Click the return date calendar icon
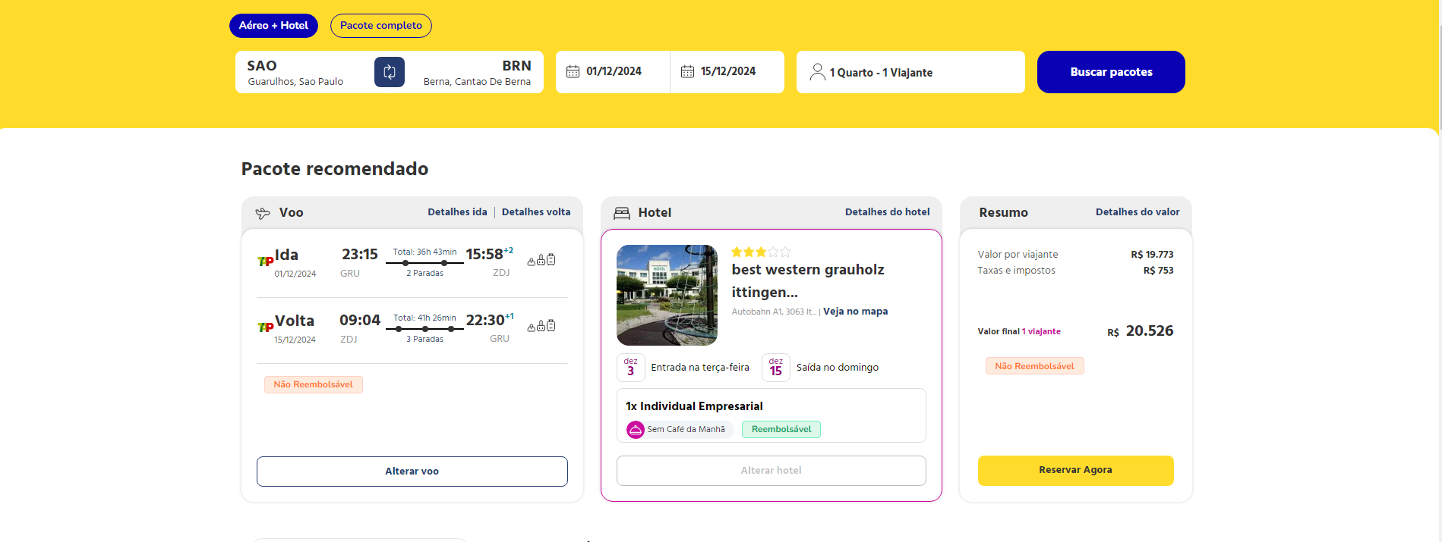 [x=687, y=71]
